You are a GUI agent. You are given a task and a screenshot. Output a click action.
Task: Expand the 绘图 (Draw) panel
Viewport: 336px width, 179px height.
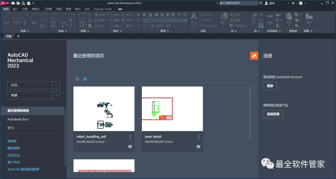(x=25, y=31)
